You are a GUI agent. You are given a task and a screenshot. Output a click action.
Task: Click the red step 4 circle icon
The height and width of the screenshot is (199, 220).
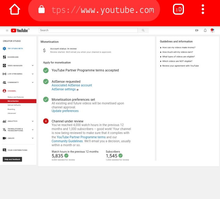(x=46, y=121)
